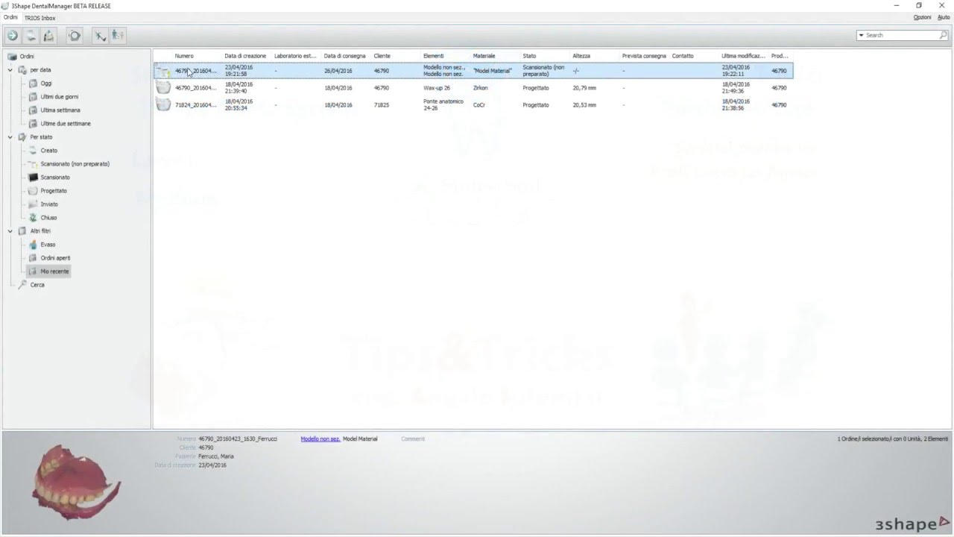Select the Mio recente filter
Viewport: 954px width, 537px height.
pyautogui.click(x=54, y=271)
